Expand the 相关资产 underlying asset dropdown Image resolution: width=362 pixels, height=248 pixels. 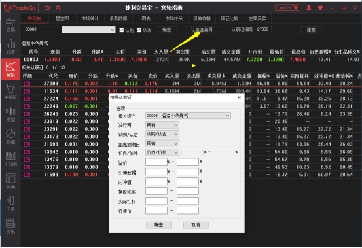tap(188, 116)
